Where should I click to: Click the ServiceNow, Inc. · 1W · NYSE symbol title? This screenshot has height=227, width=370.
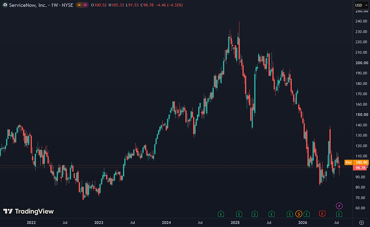point(41,5)
